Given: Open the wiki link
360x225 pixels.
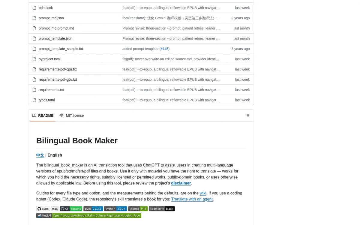Looking at the screenshot, I should click(203, 193).
